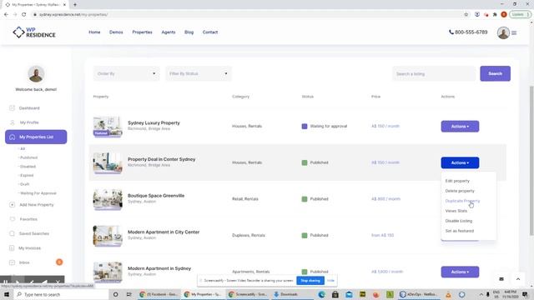Click the browser back arrow
The image size is (534, 300).
click(x=6, y=15)
